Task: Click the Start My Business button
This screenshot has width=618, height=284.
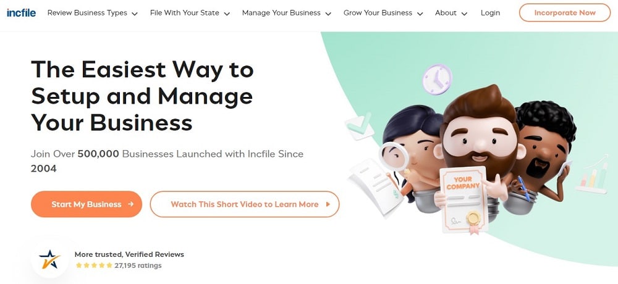Action: pyautogui.click(x=87, y=204)
